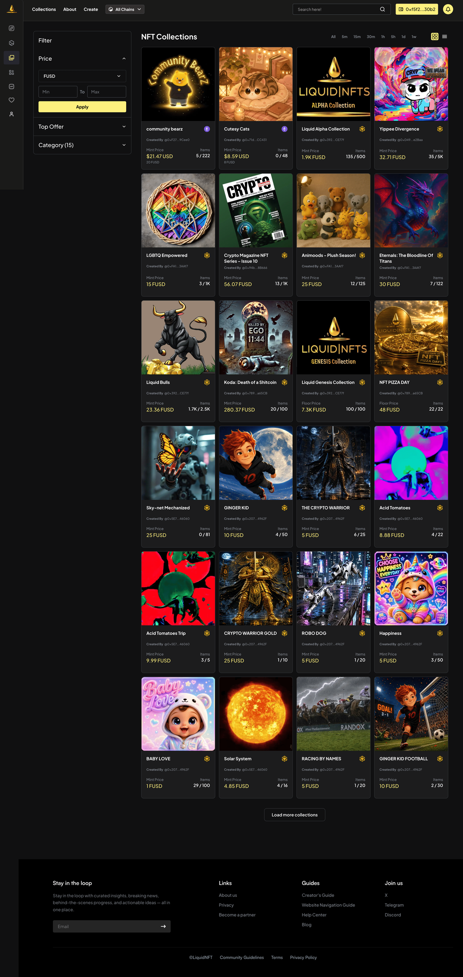The height and width of the screenshot is (977, 463).
Task: Open the Eternals: The Bloodline Of Titans thumbnail
Action: (x=411, y=210)
